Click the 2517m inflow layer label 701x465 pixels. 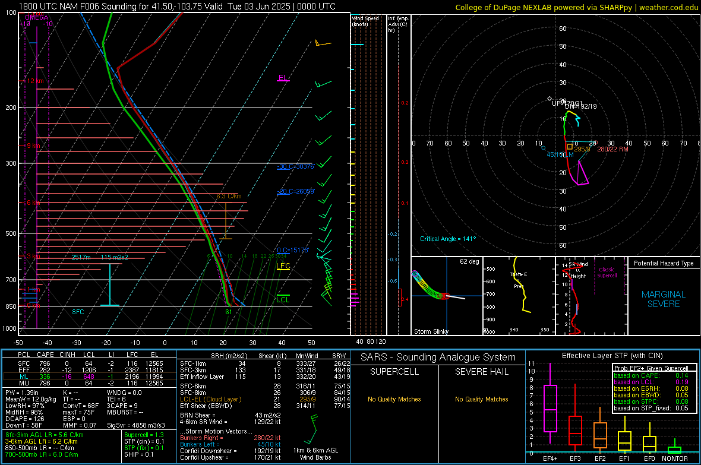click(x=81, y=257)
